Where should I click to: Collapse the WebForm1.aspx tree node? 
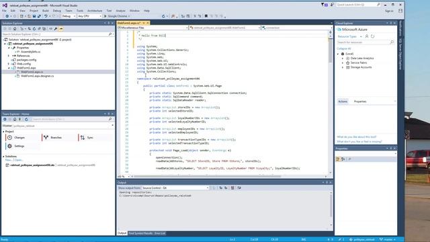point(9,68)
